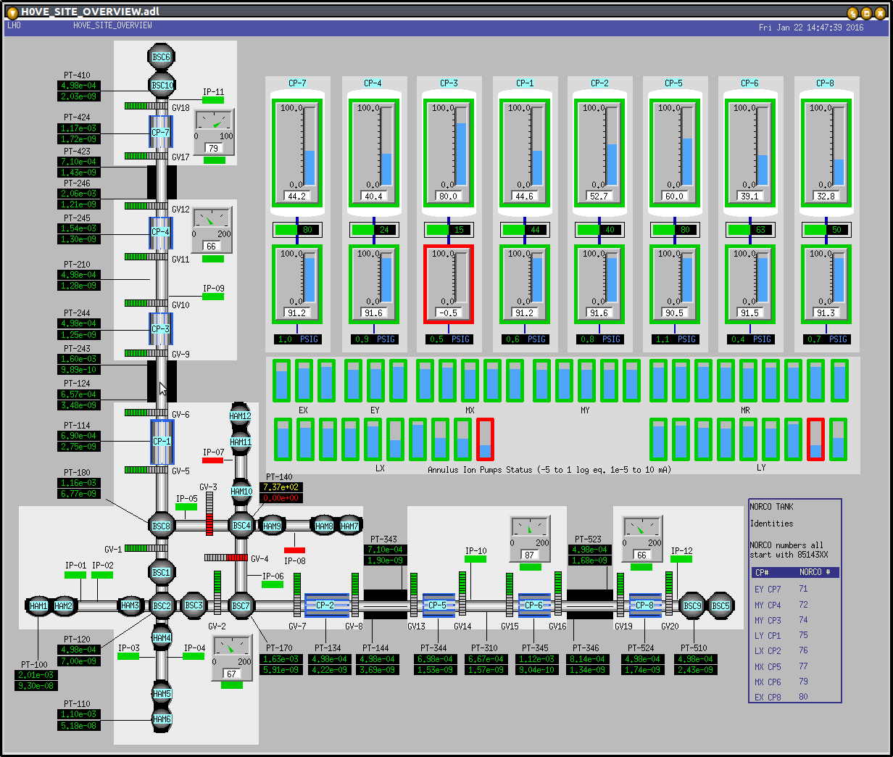893x757 pixels.
Task: Click the red annulus ion pump bar in LX group
Action: coord(485,439)
